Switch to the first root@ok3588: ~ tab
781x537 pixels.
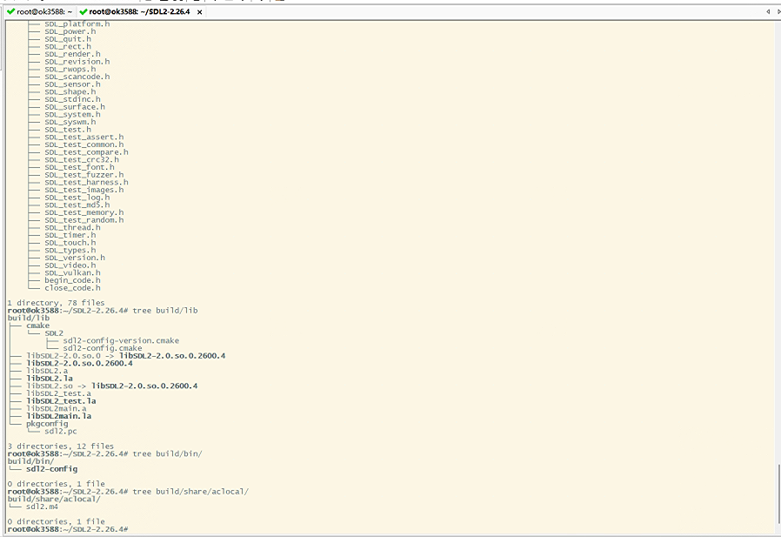coord(42,11)
